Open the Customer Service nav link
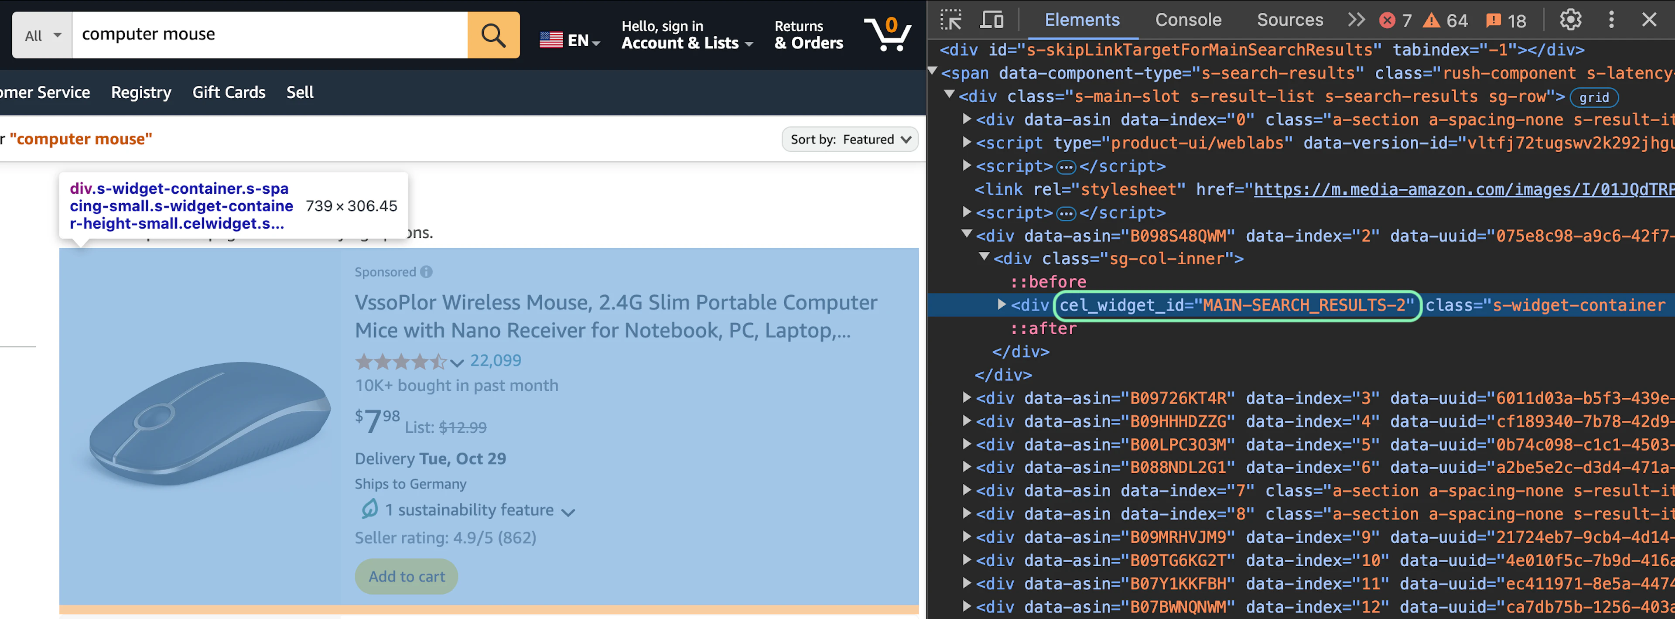1675x619 pixels. pos(45,92)
